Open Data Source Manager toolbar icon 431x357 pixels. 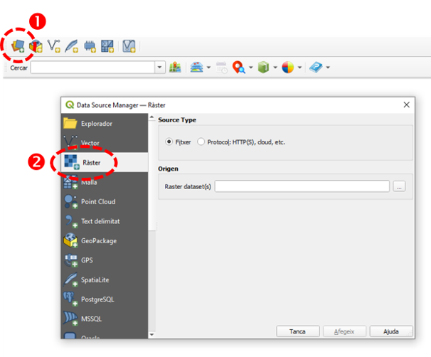click(18, 46)
